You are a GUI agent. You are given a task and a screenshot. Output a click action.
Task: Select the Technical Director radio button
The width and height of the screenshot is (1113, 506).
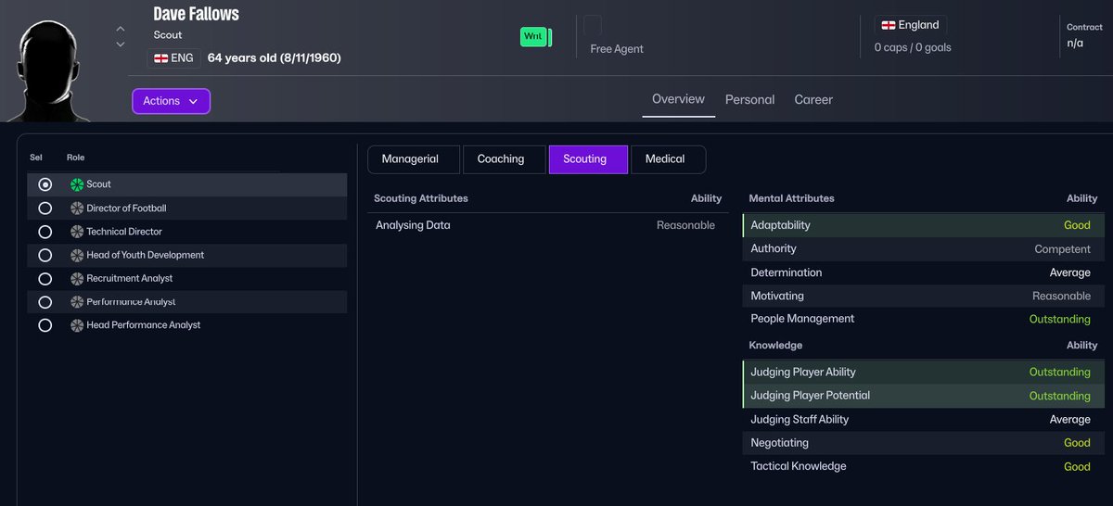pyautogui.click(x=45, y=232)
